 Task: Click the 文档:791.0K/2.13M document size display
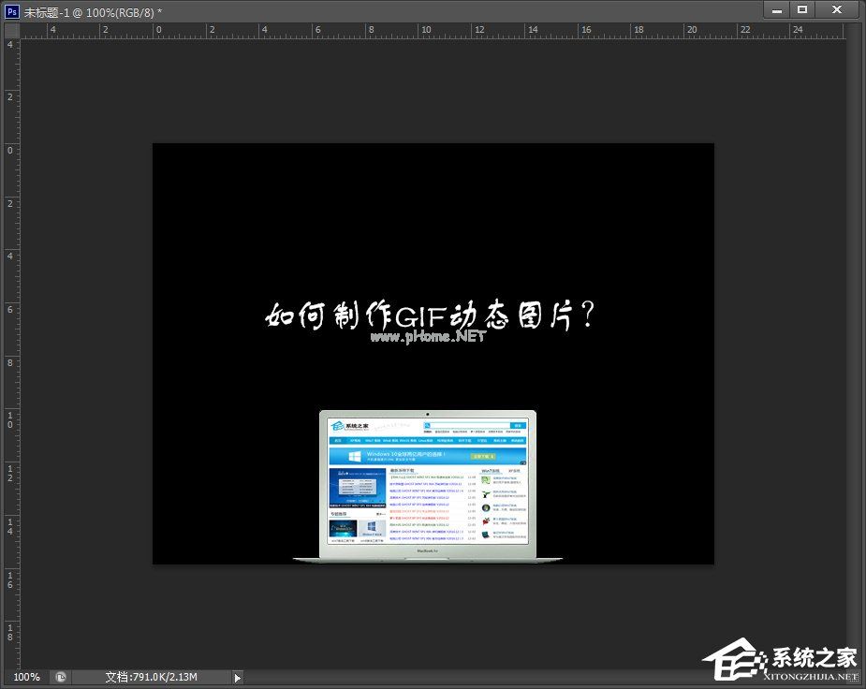click(x=150, y=677)
